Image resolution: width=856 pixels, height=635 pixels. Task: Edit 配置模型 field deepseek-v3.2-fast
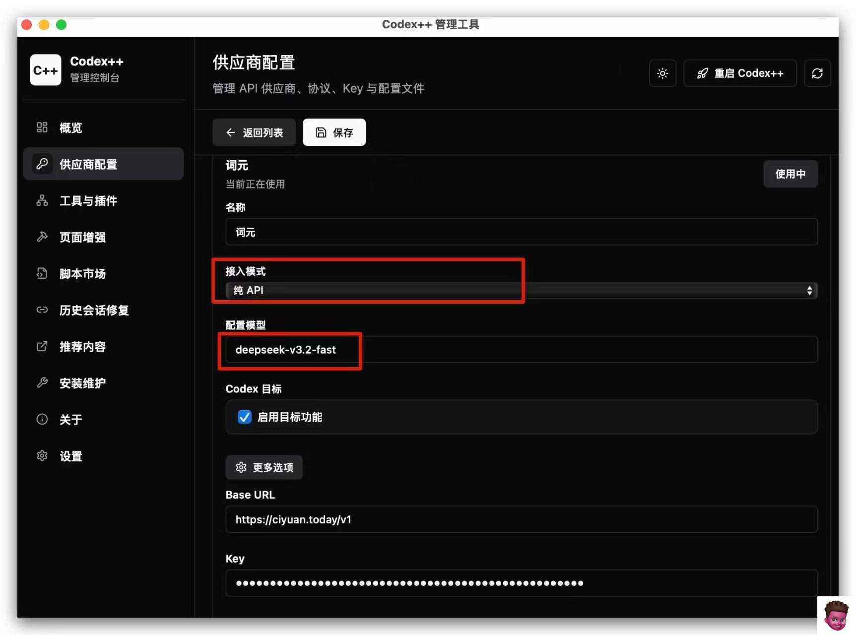click(522, 350)
